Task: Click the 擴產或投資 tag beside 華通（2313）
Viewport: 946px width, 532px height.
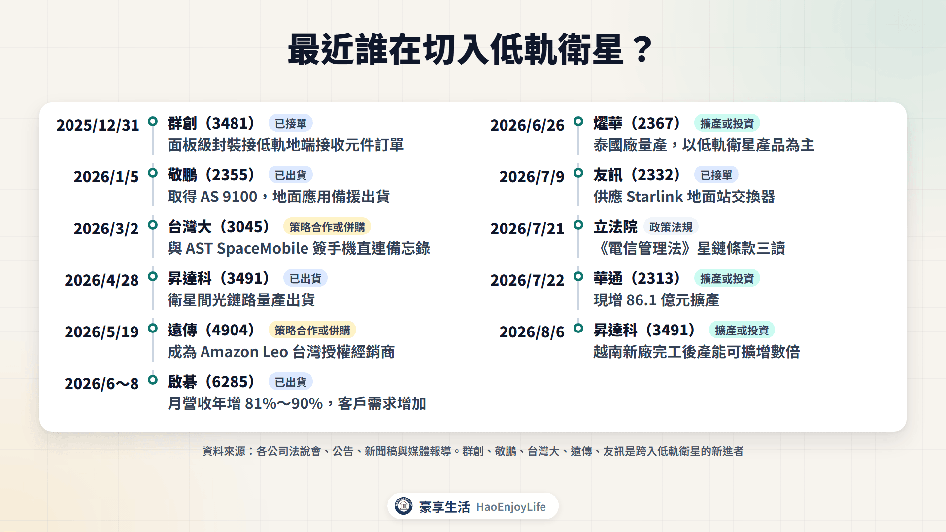Action: 727,278
